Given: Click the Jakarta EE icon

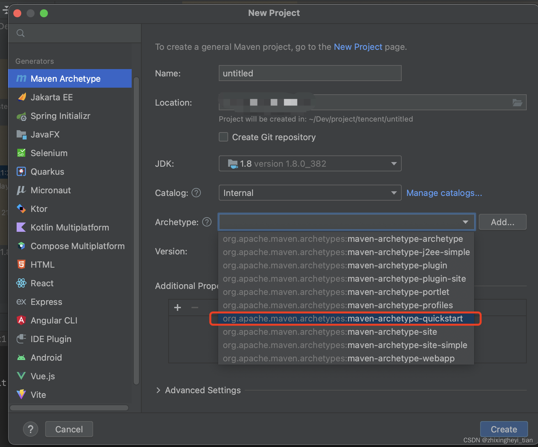Looking at the screenshot, I should click(x=21, y=97).
